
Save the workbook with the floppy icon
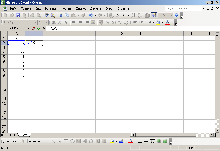coord(18,15)
